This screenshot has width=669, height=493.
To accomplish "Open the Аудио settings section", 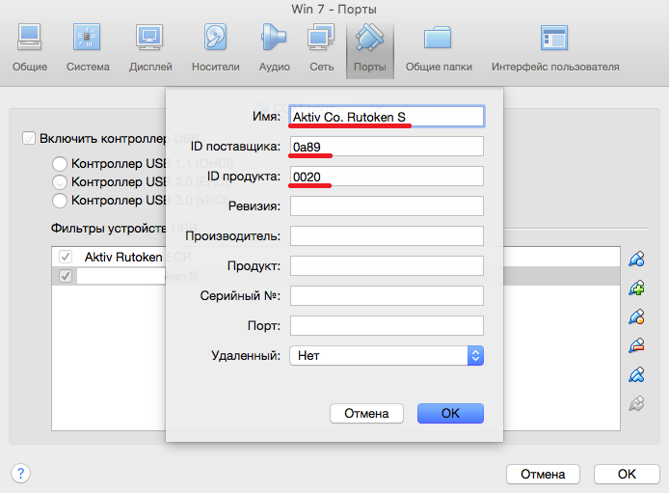I will [x=274, y=47].
